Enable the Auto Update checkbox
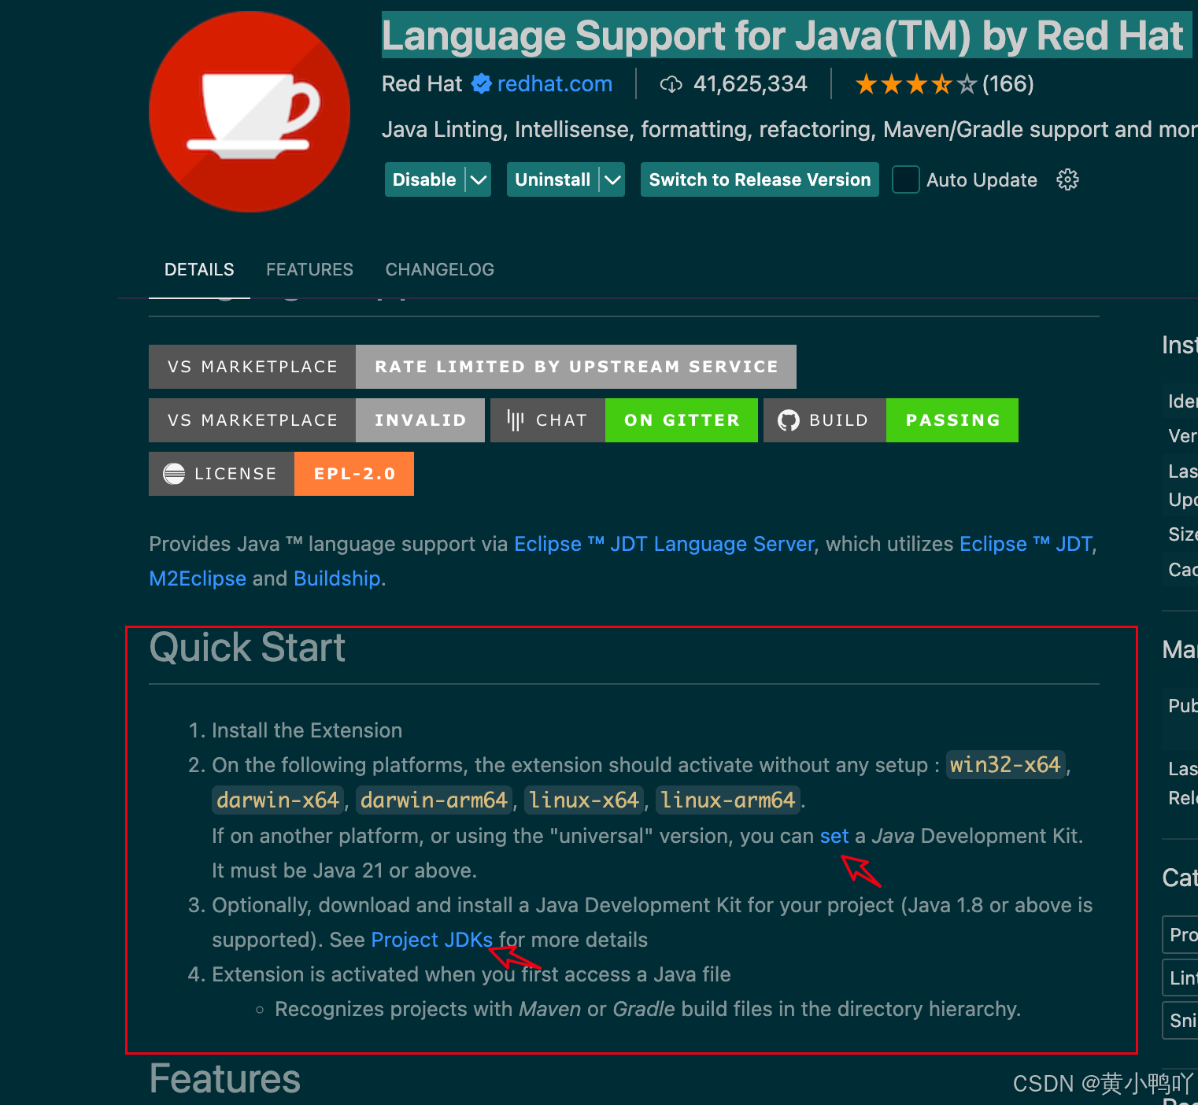Screen dimensions: 1198x1105 click(x=905, y=179)
